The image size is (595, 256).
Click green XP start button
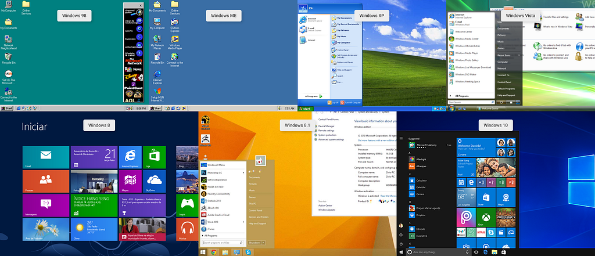click(x=306, y=109)
